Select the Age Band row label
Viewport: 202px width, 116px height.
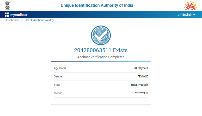(x=60, y=68)
